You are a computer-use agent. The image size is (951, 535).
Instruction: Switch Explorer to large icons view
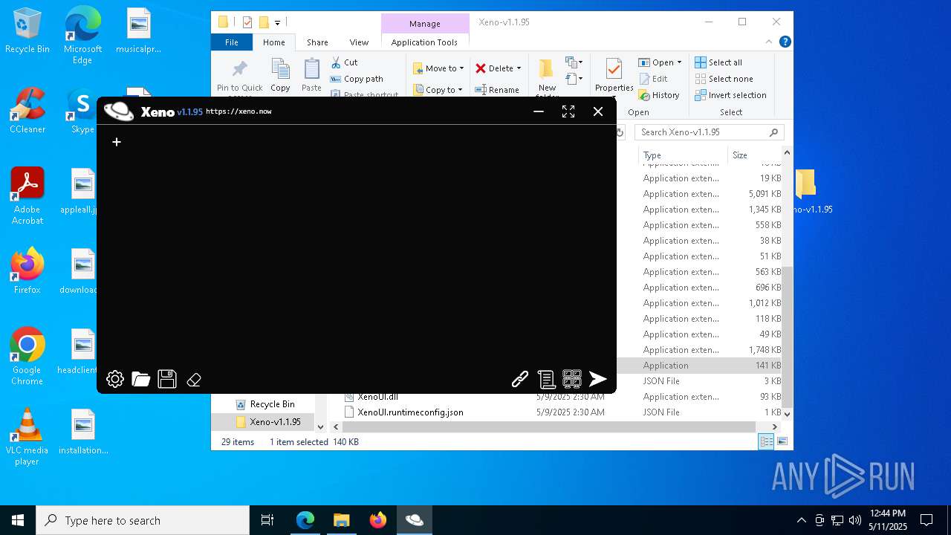[782, 441]
